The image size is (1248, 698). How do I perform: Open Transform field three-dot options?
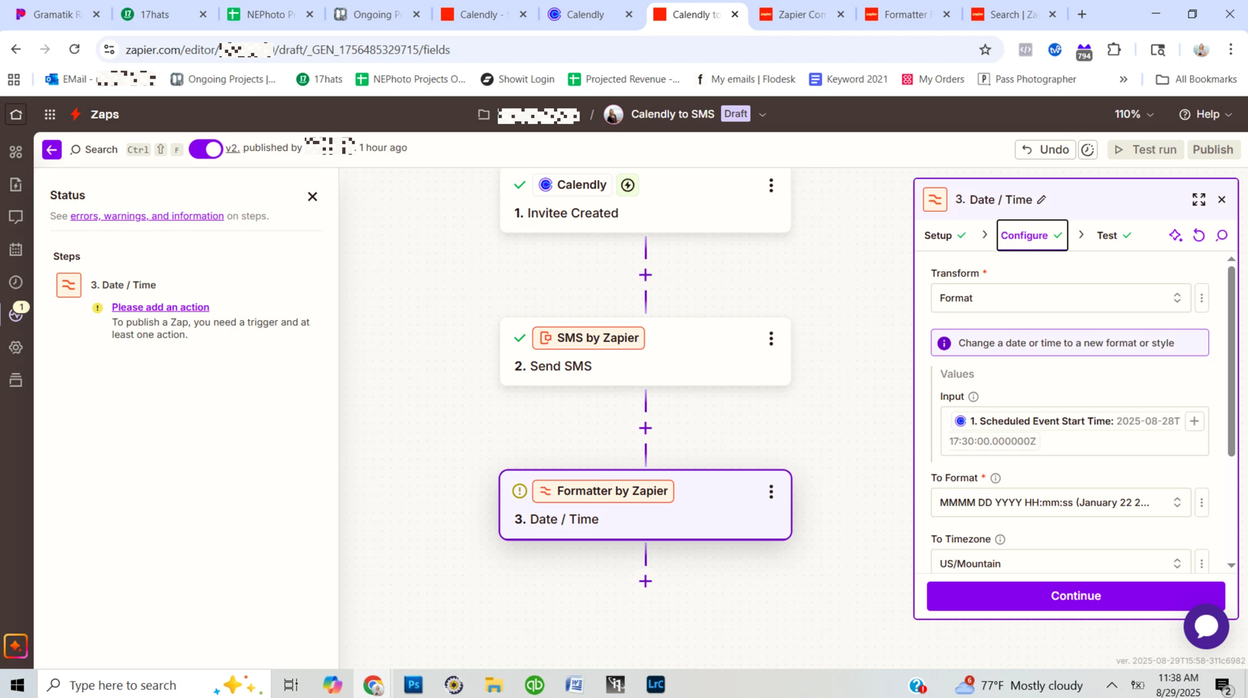[x=1202, y=298]
